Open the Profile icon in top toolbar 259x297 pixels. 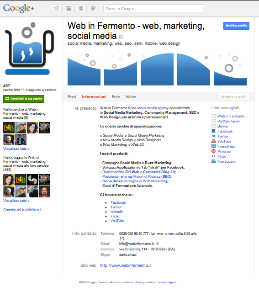tap(81, 8)
